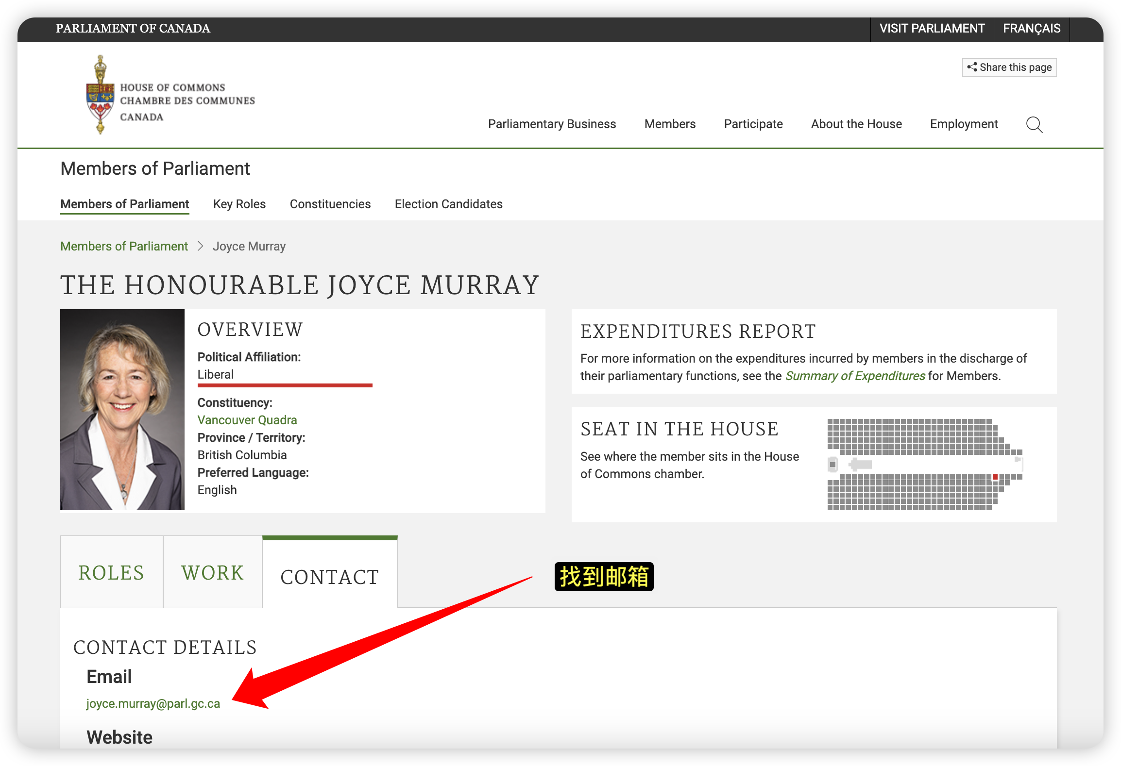The image size is (1121, 766).
Task: Open the search magnifier icon
Action: point(1034,125)
